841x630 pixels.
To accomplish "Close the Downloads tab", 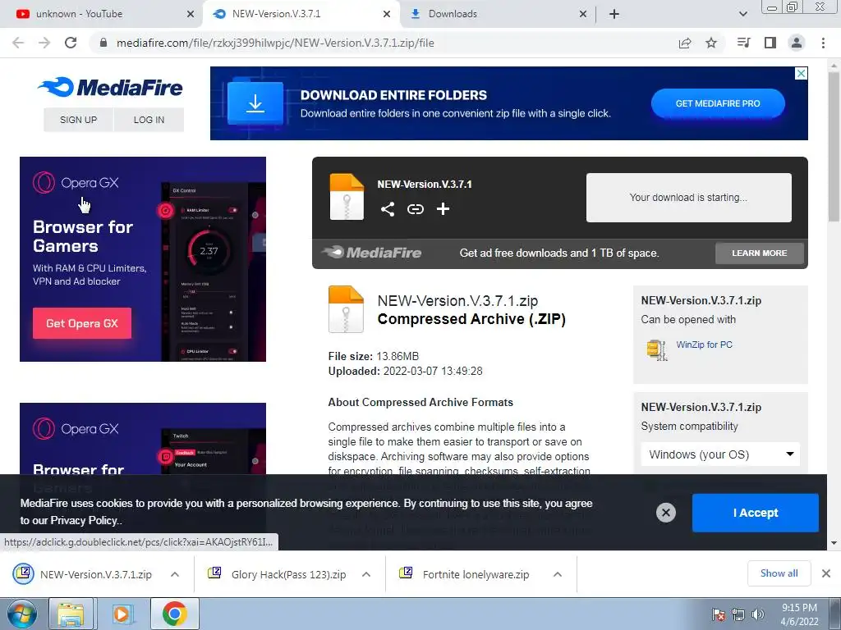I will point(583,14).
